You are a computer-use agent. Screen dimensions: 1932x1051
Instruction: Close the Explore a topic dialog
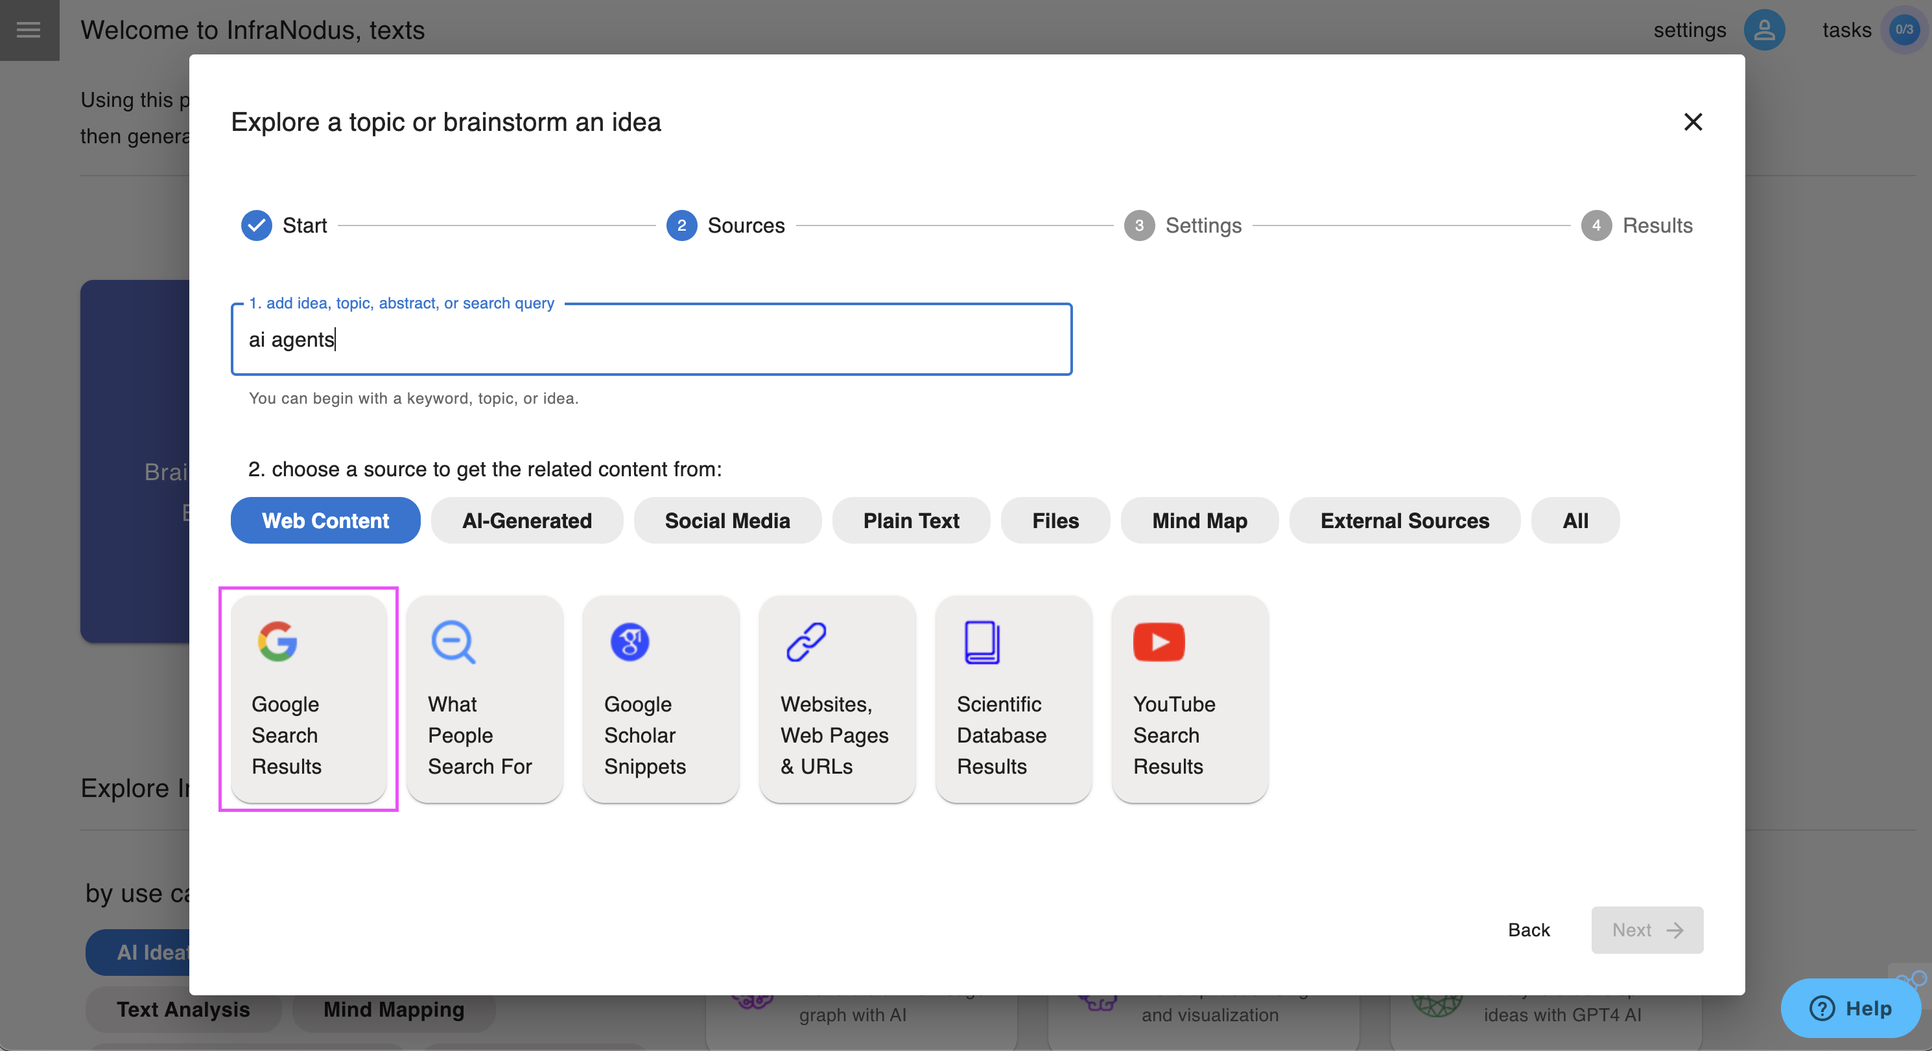click(x=1693, y=122)
